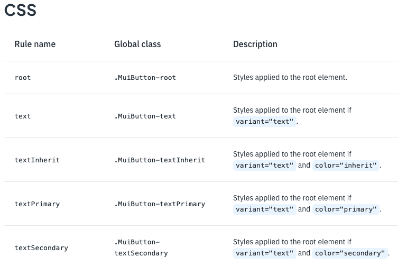Select the root rule name cell
The image size is (398, 266).
click(23, 77)
